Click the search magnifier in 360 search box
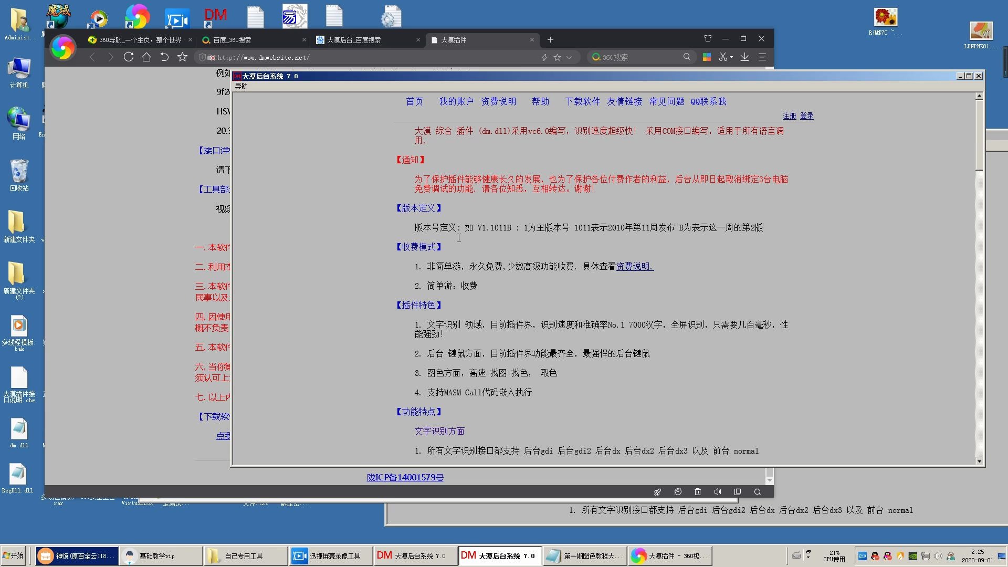The height and width of the screenshot is (567, 1008). click(x=687, y=57)
